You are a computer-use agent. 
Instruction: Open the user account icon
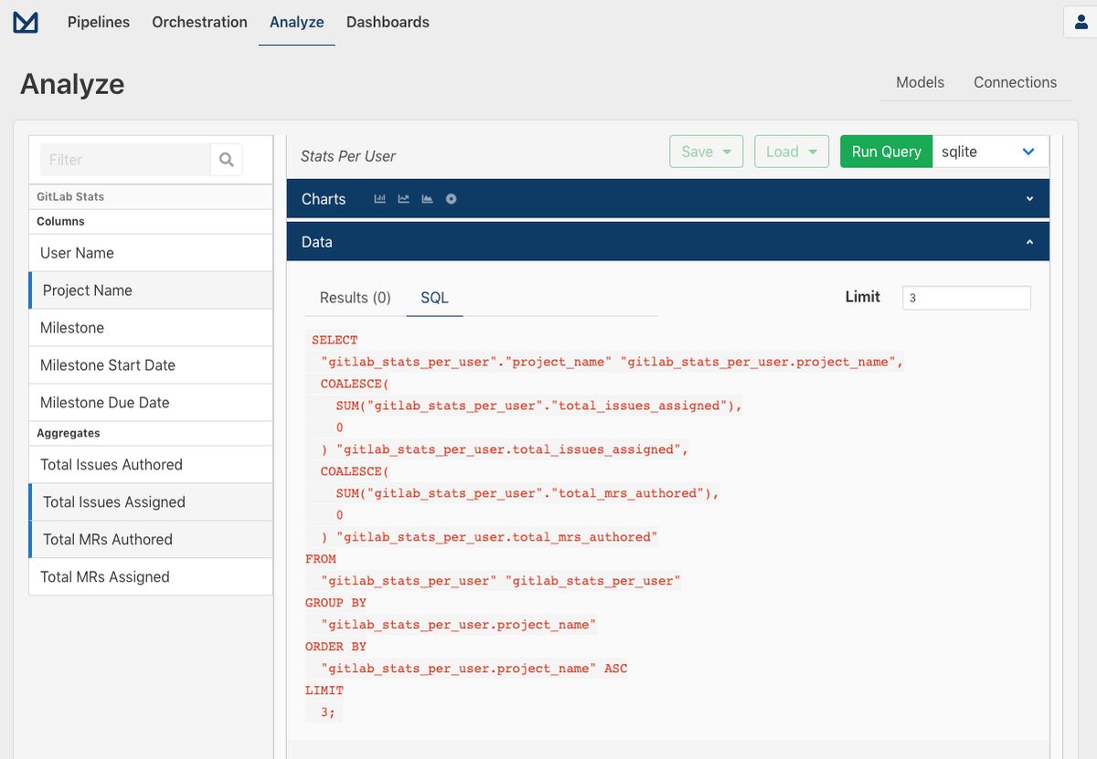1081,21
